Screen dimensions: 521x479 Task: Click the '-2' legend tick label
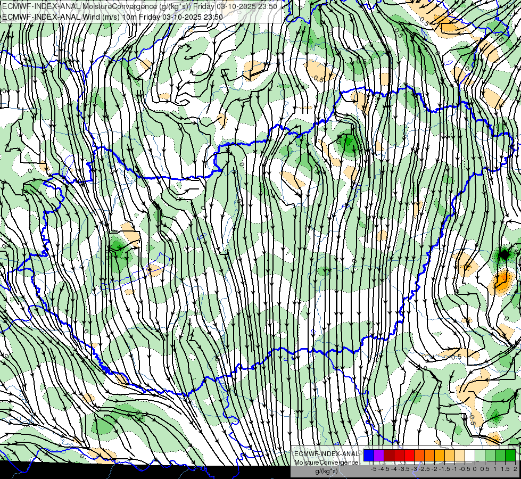434,469
